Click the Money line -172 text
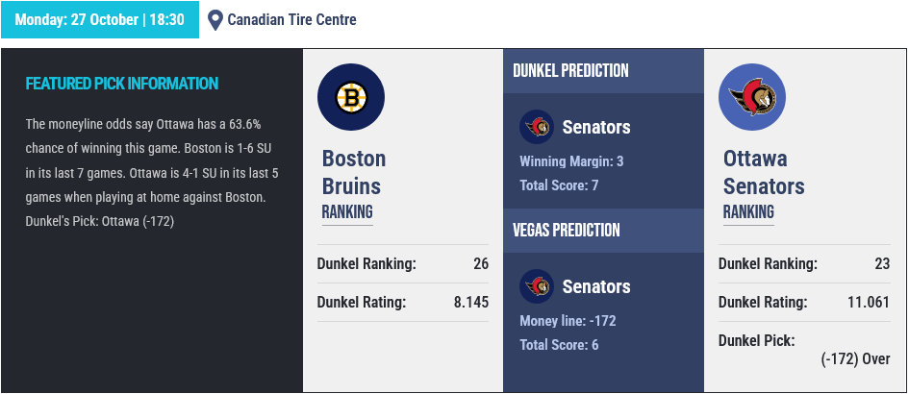This screenshot has height=394, width=909. click(x=568, y=320)
